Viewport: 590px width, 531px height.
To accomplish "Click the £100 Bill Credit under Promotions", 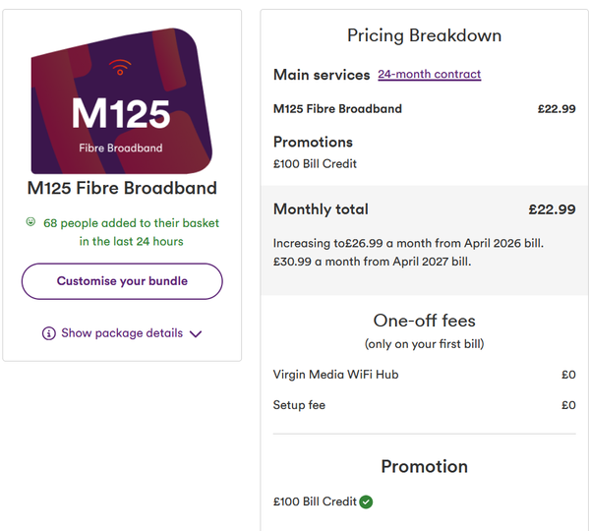I will pos(315,163).
